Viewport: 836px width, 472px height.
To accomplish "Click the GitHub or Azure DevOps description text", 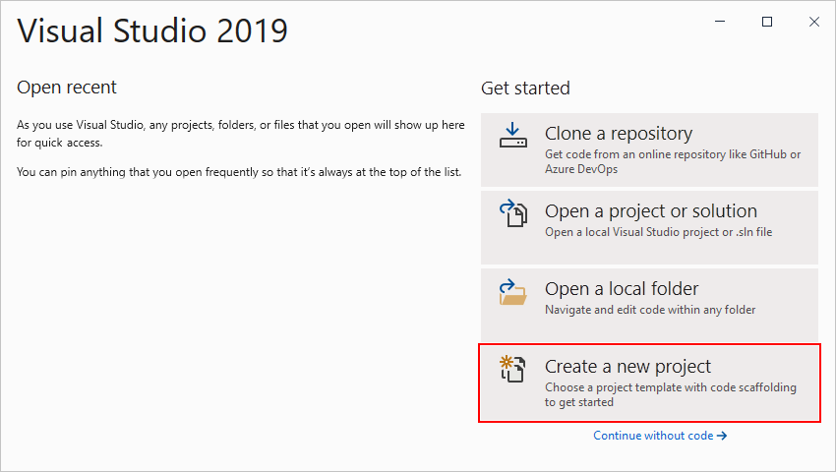I will 673,161.
